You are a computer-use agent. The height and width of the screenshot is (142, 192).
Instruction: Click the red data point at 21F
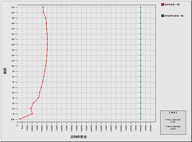pyautogui.click(x=43, y=7)
